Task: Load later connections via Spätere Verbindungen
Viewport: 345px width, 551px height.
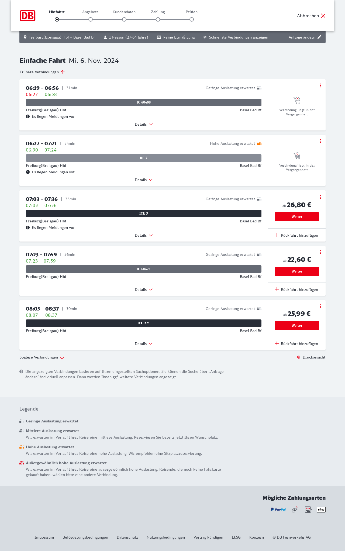Action: click(x=42, y=357)
